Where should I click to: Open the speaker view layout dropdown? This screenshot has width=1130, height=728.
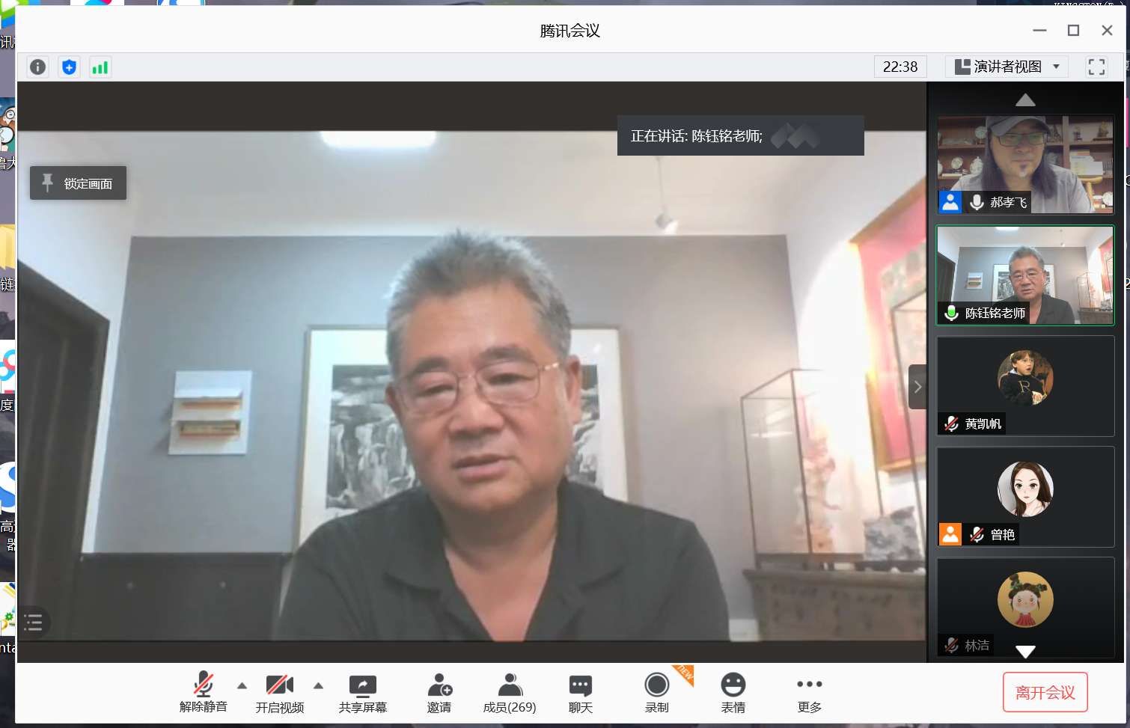point(1007,67)
